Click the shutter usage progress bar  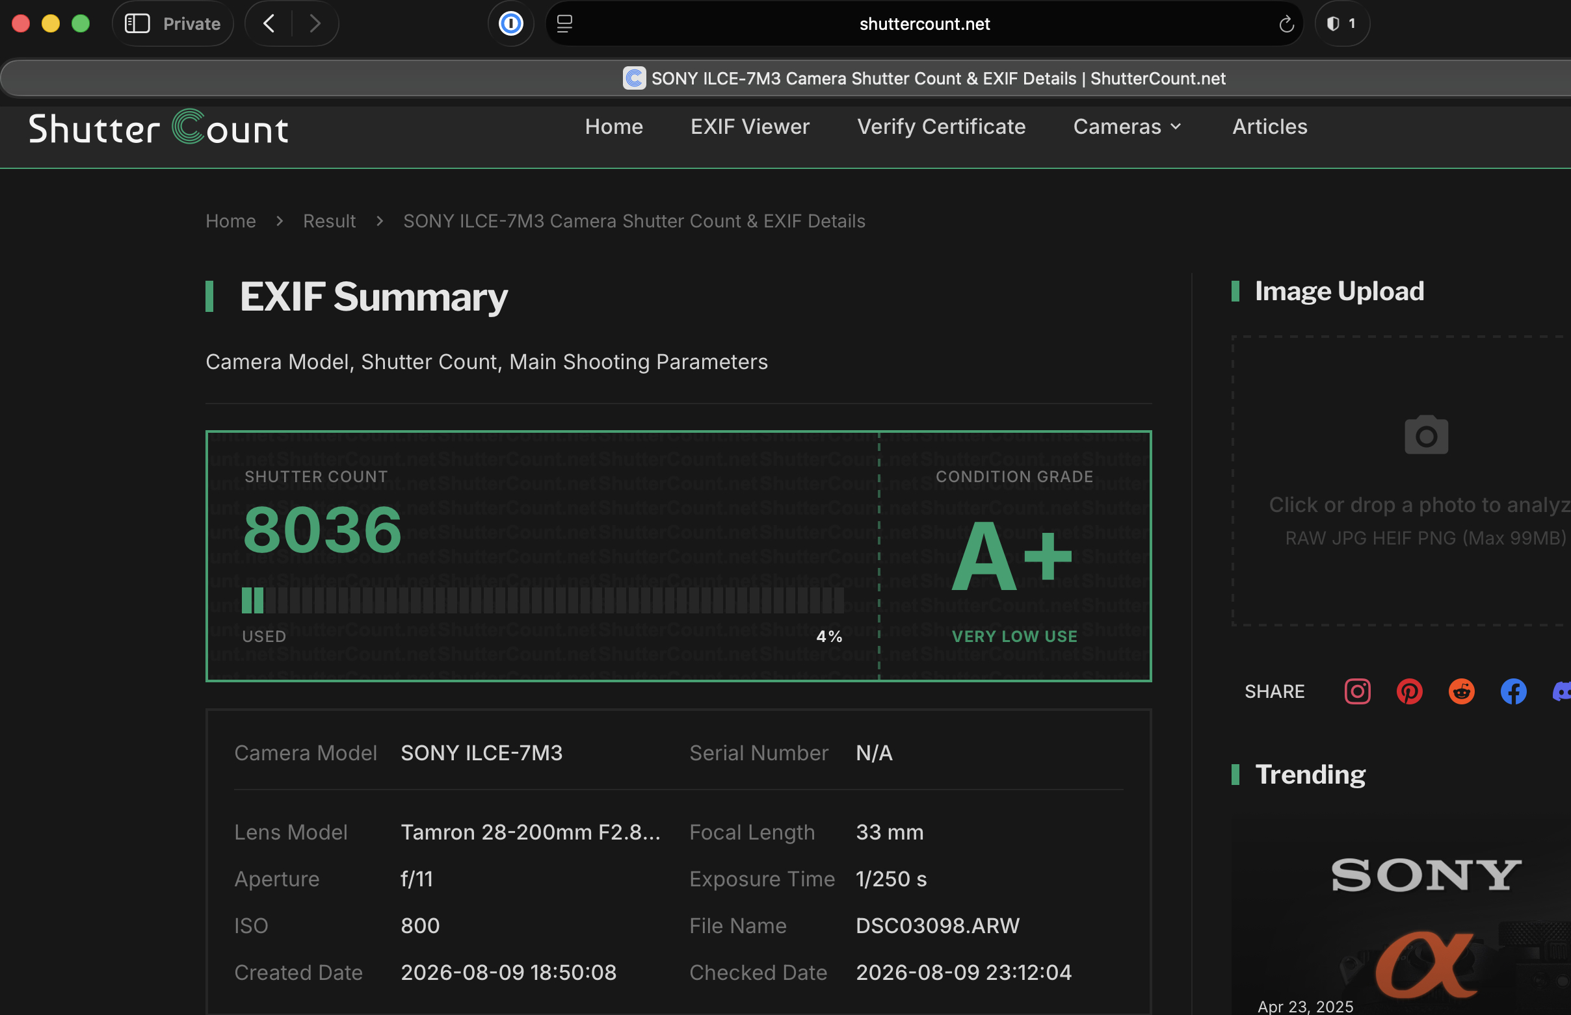coord(543,600)
